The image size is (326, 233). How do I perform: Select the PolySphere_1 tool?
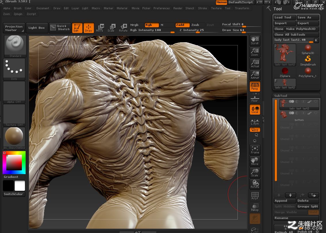coord(308,72)
